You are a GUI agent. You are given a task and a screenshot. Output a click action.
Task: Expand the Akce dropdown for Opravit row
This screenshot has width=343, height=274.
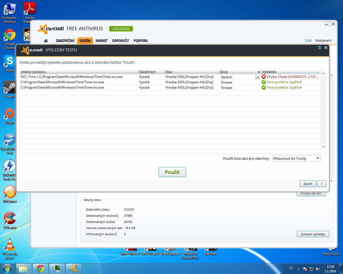click(258, 77)
